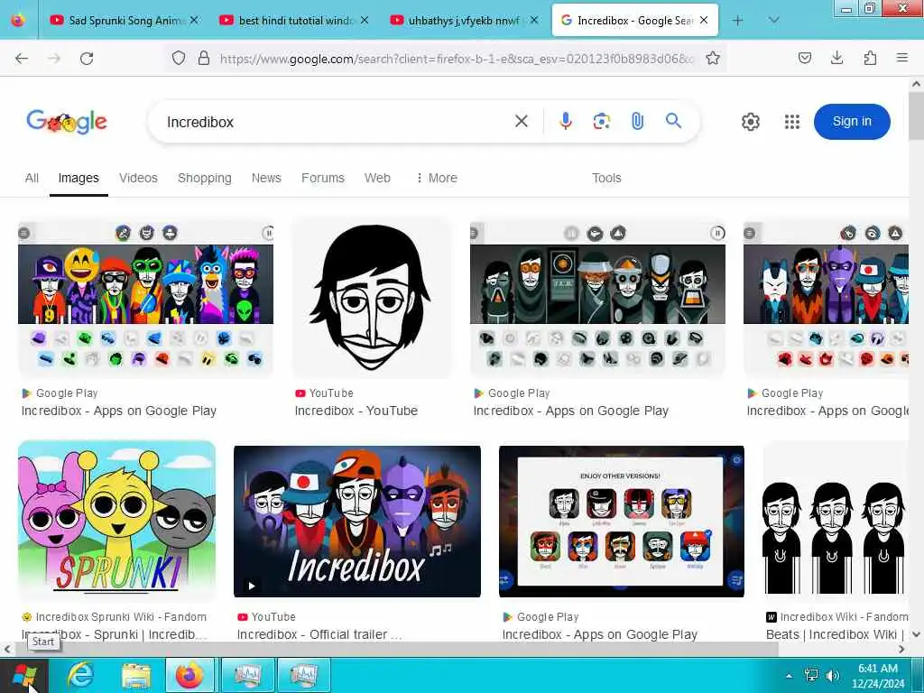Open Google quick settings gear
Screen dimensions: 924x693
750,122
